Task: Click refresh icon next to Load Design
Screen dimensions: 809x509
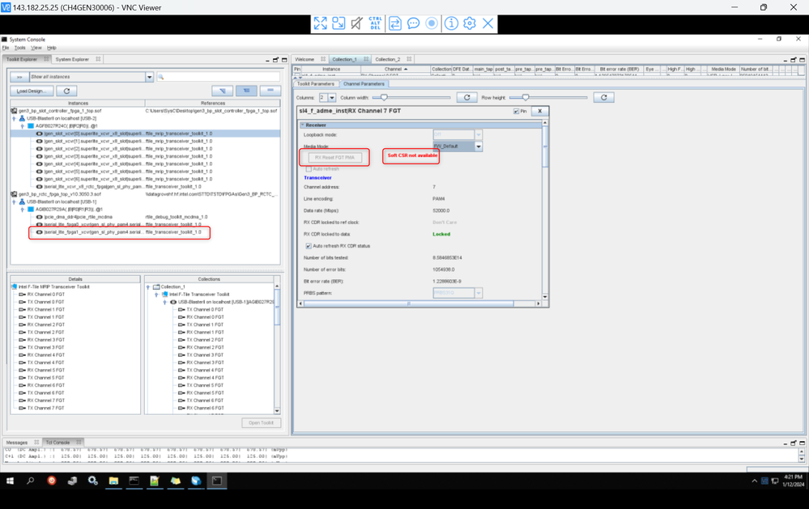Action: 66,91
